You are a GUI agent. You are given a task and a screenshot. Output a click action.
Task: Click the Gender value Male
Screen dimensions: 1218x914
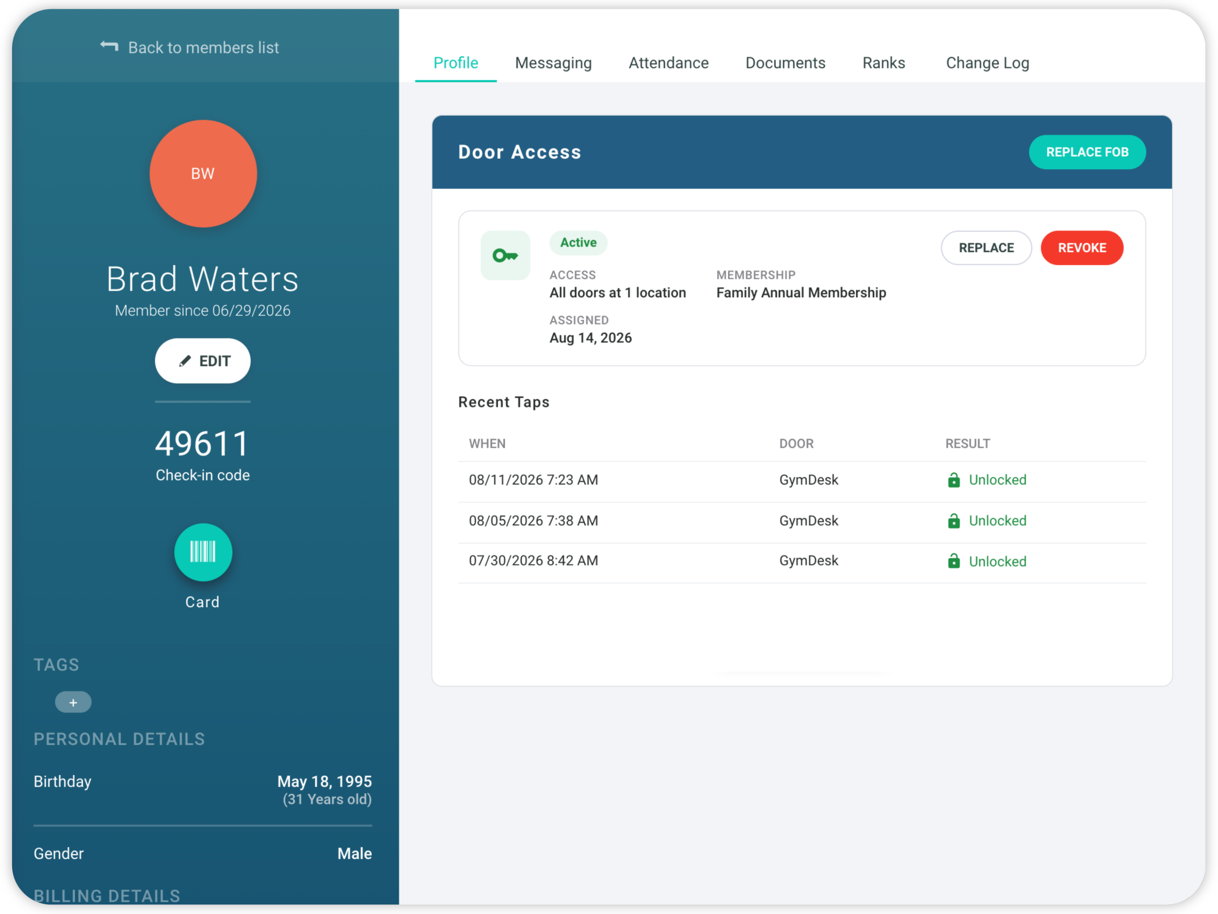click(354, 853)
